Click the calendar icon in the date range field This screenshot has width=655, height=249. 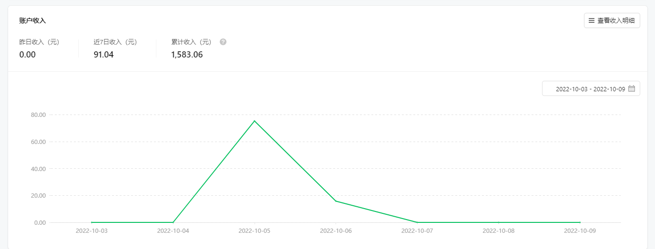tap(632, 88)
